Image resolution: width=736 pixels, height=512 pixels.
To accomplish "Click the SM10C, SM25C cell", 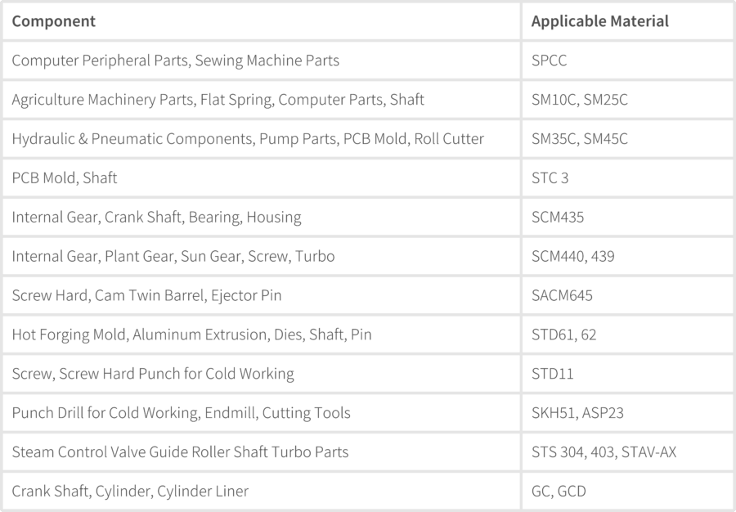I will click(x=627, y=100).
